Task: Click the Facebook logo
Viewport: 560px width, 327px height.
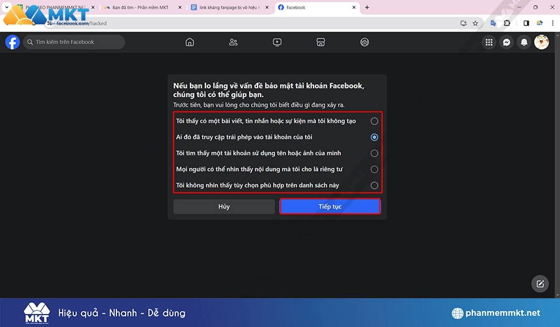Action: pyautogui.click(x=12, y=42)
